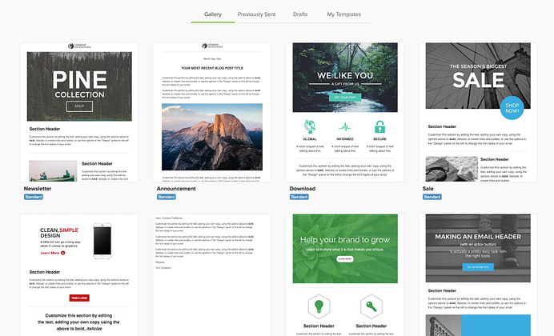Image resolution: width=554 pixels, height=336 pixels.
Task: Click the Download template title
Action: click(303, 189)
